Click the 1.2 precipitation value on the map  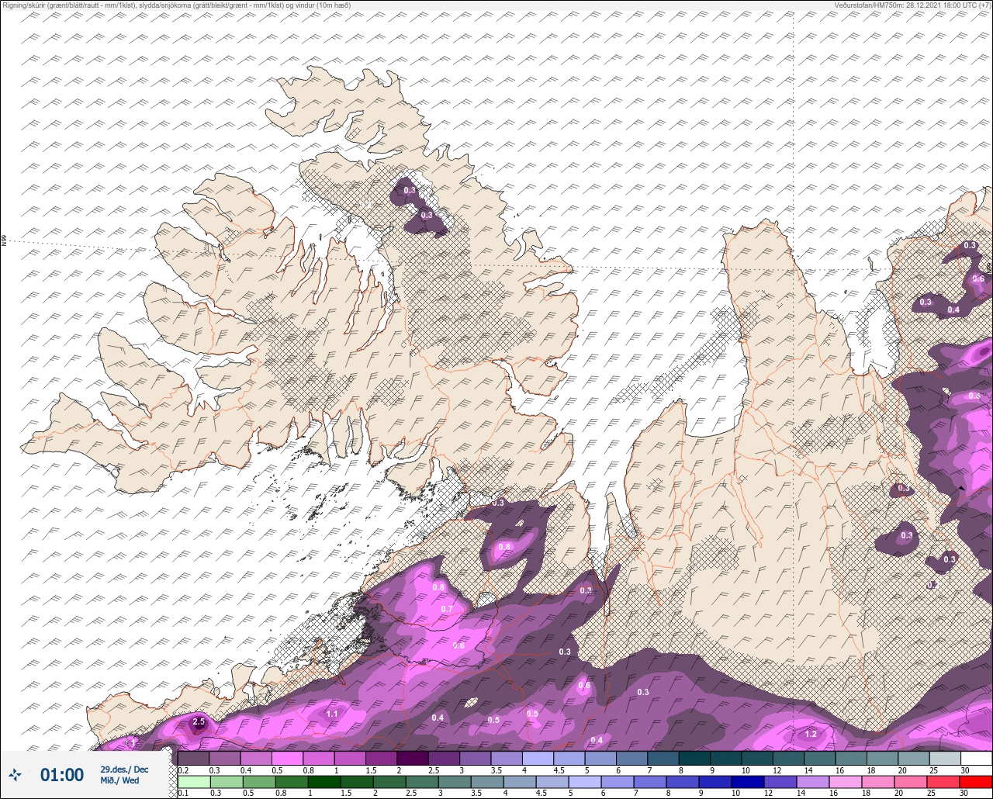[811, 734]
